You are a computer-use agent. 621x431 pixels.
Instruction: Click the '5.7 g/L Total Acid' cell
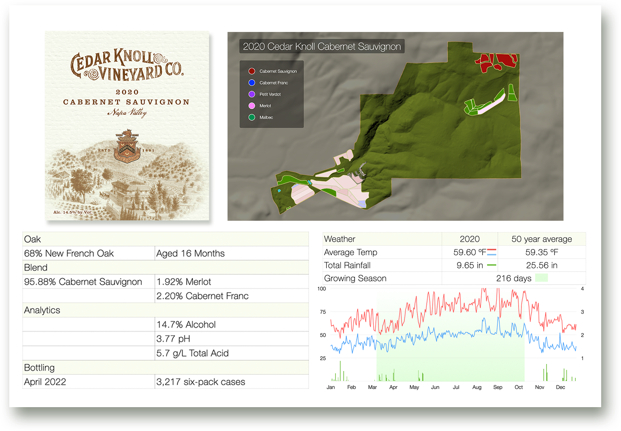(232, 353)
